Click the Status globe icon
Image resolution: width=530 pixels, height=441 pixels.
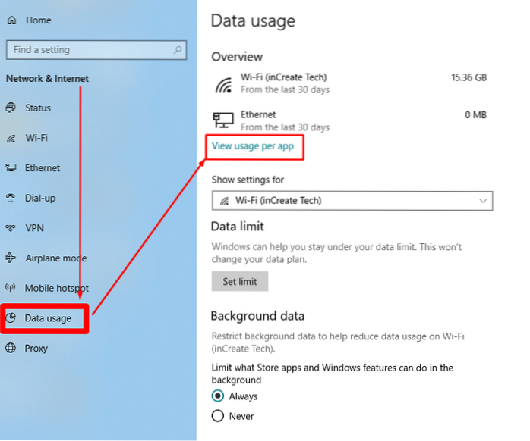tap(11, 108)
